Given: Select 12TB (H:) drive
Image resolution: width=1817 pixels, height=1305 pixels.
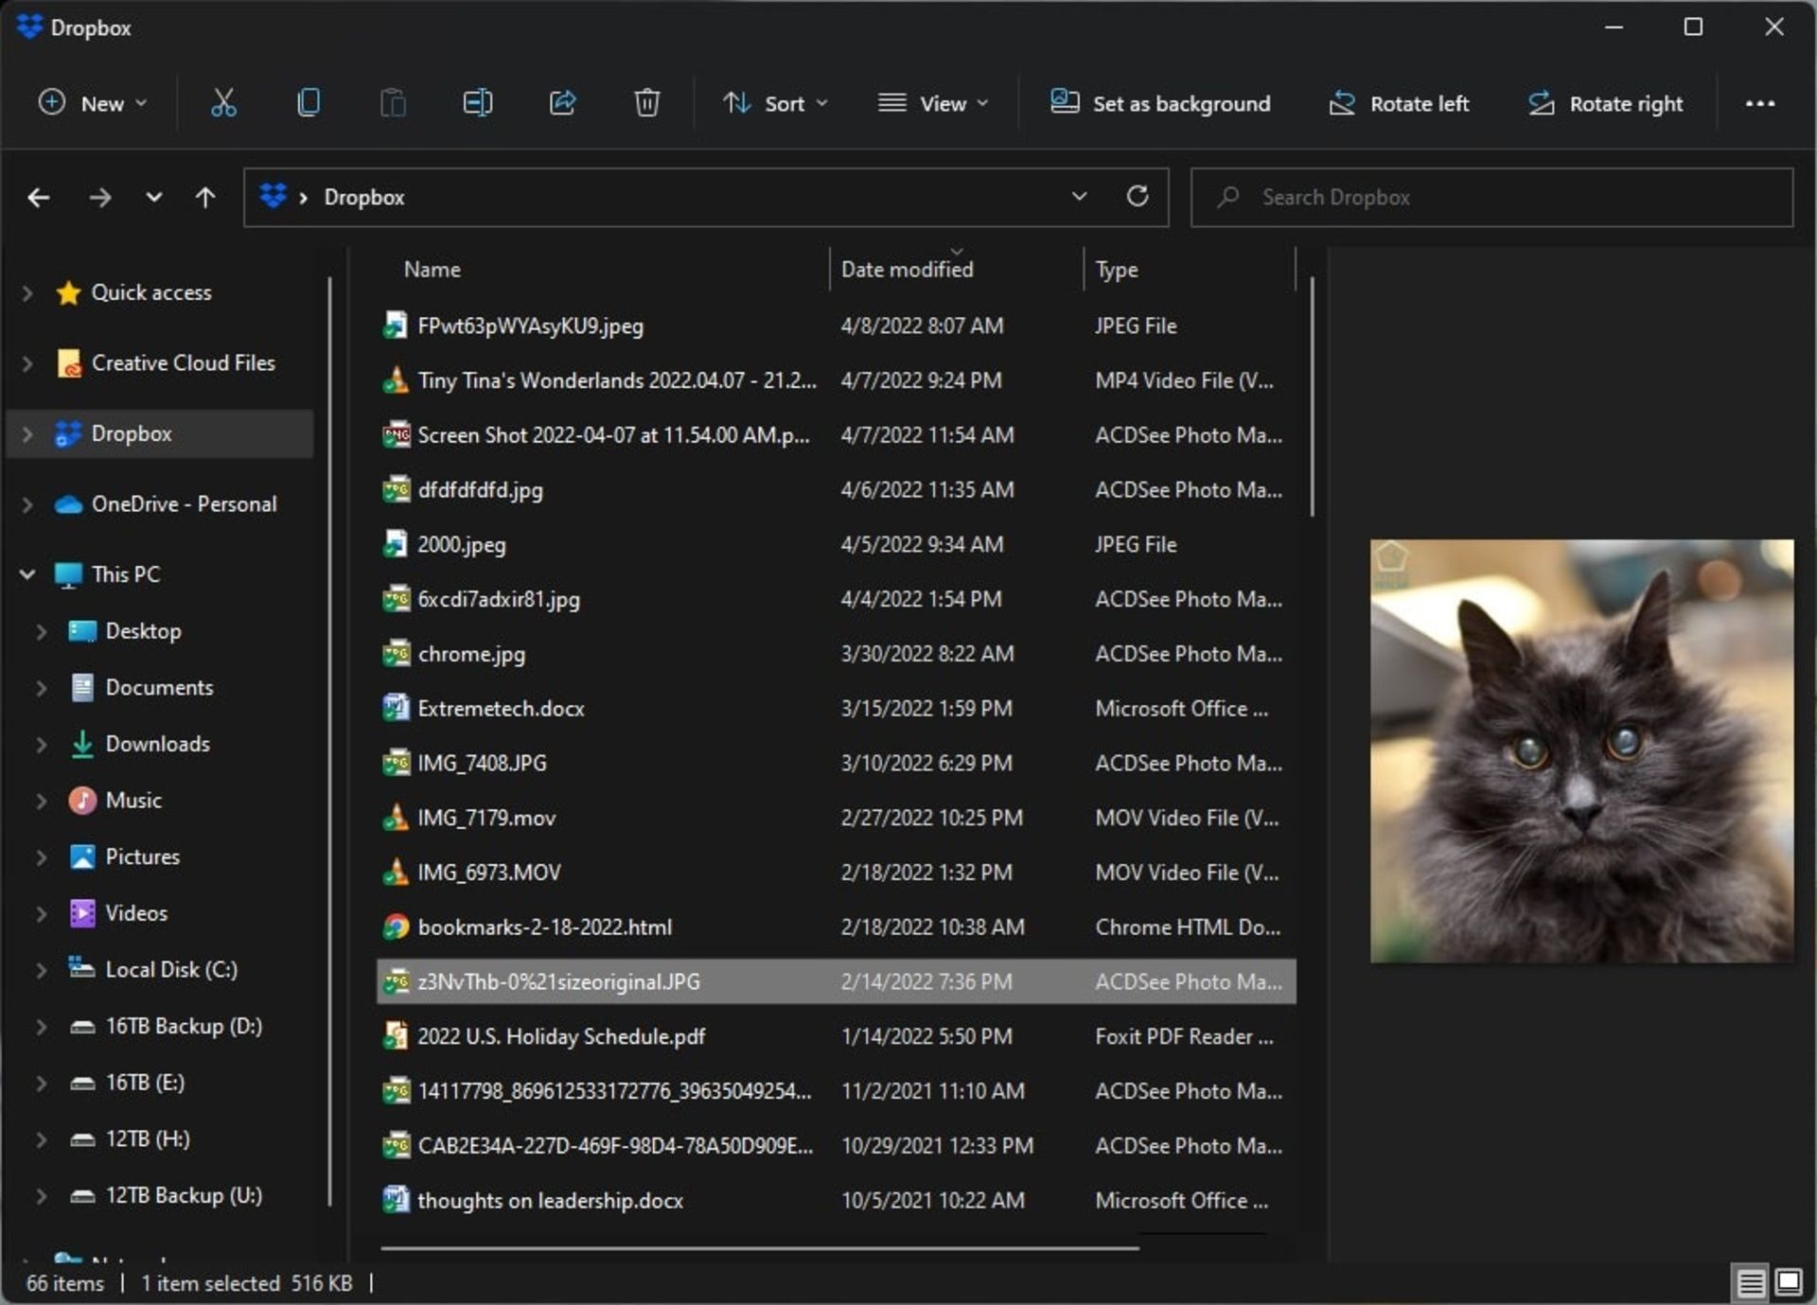Looking at the screenshot, I should [148, 1139].
